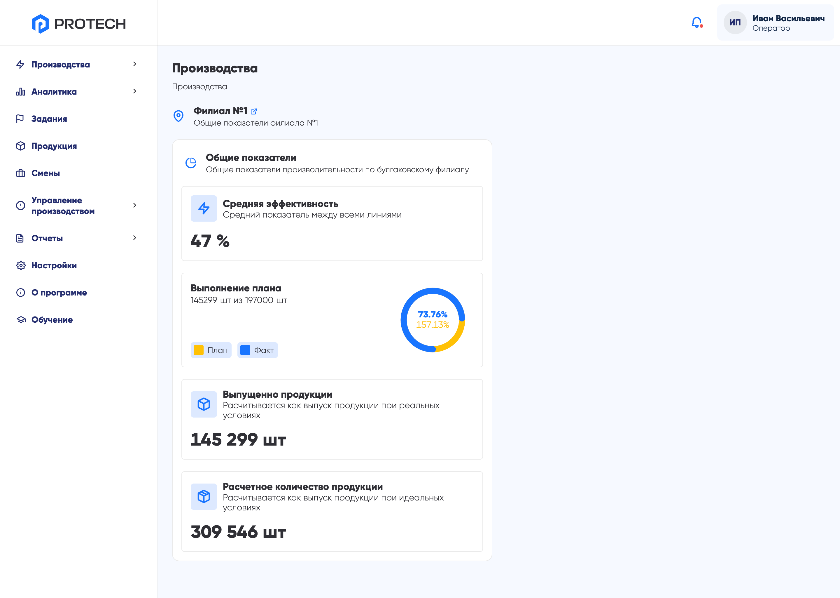
Task: Click the yellow План color swatch
Action: (x=199, y=350)
